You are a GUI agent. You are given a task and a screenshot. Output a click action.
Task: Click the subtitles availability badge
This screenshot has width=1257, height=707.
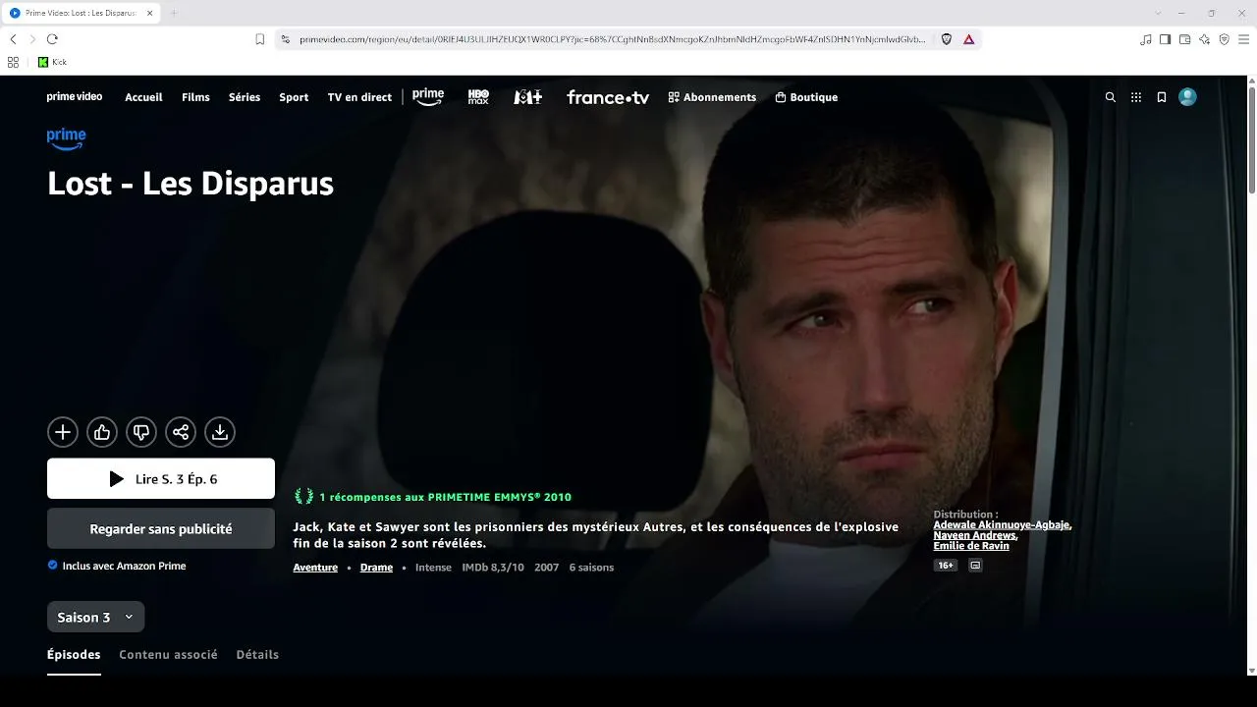tap(975, 566)
